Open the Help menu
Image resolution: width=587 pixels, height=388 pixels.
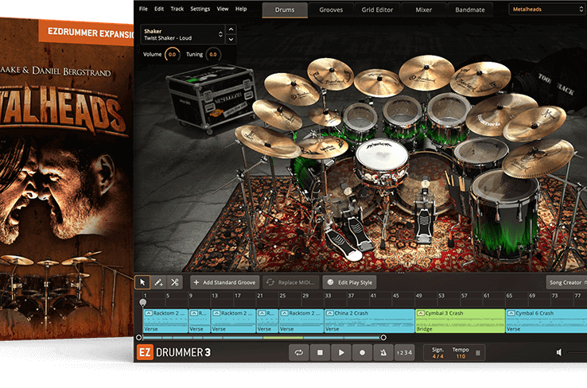click(241, 9)
